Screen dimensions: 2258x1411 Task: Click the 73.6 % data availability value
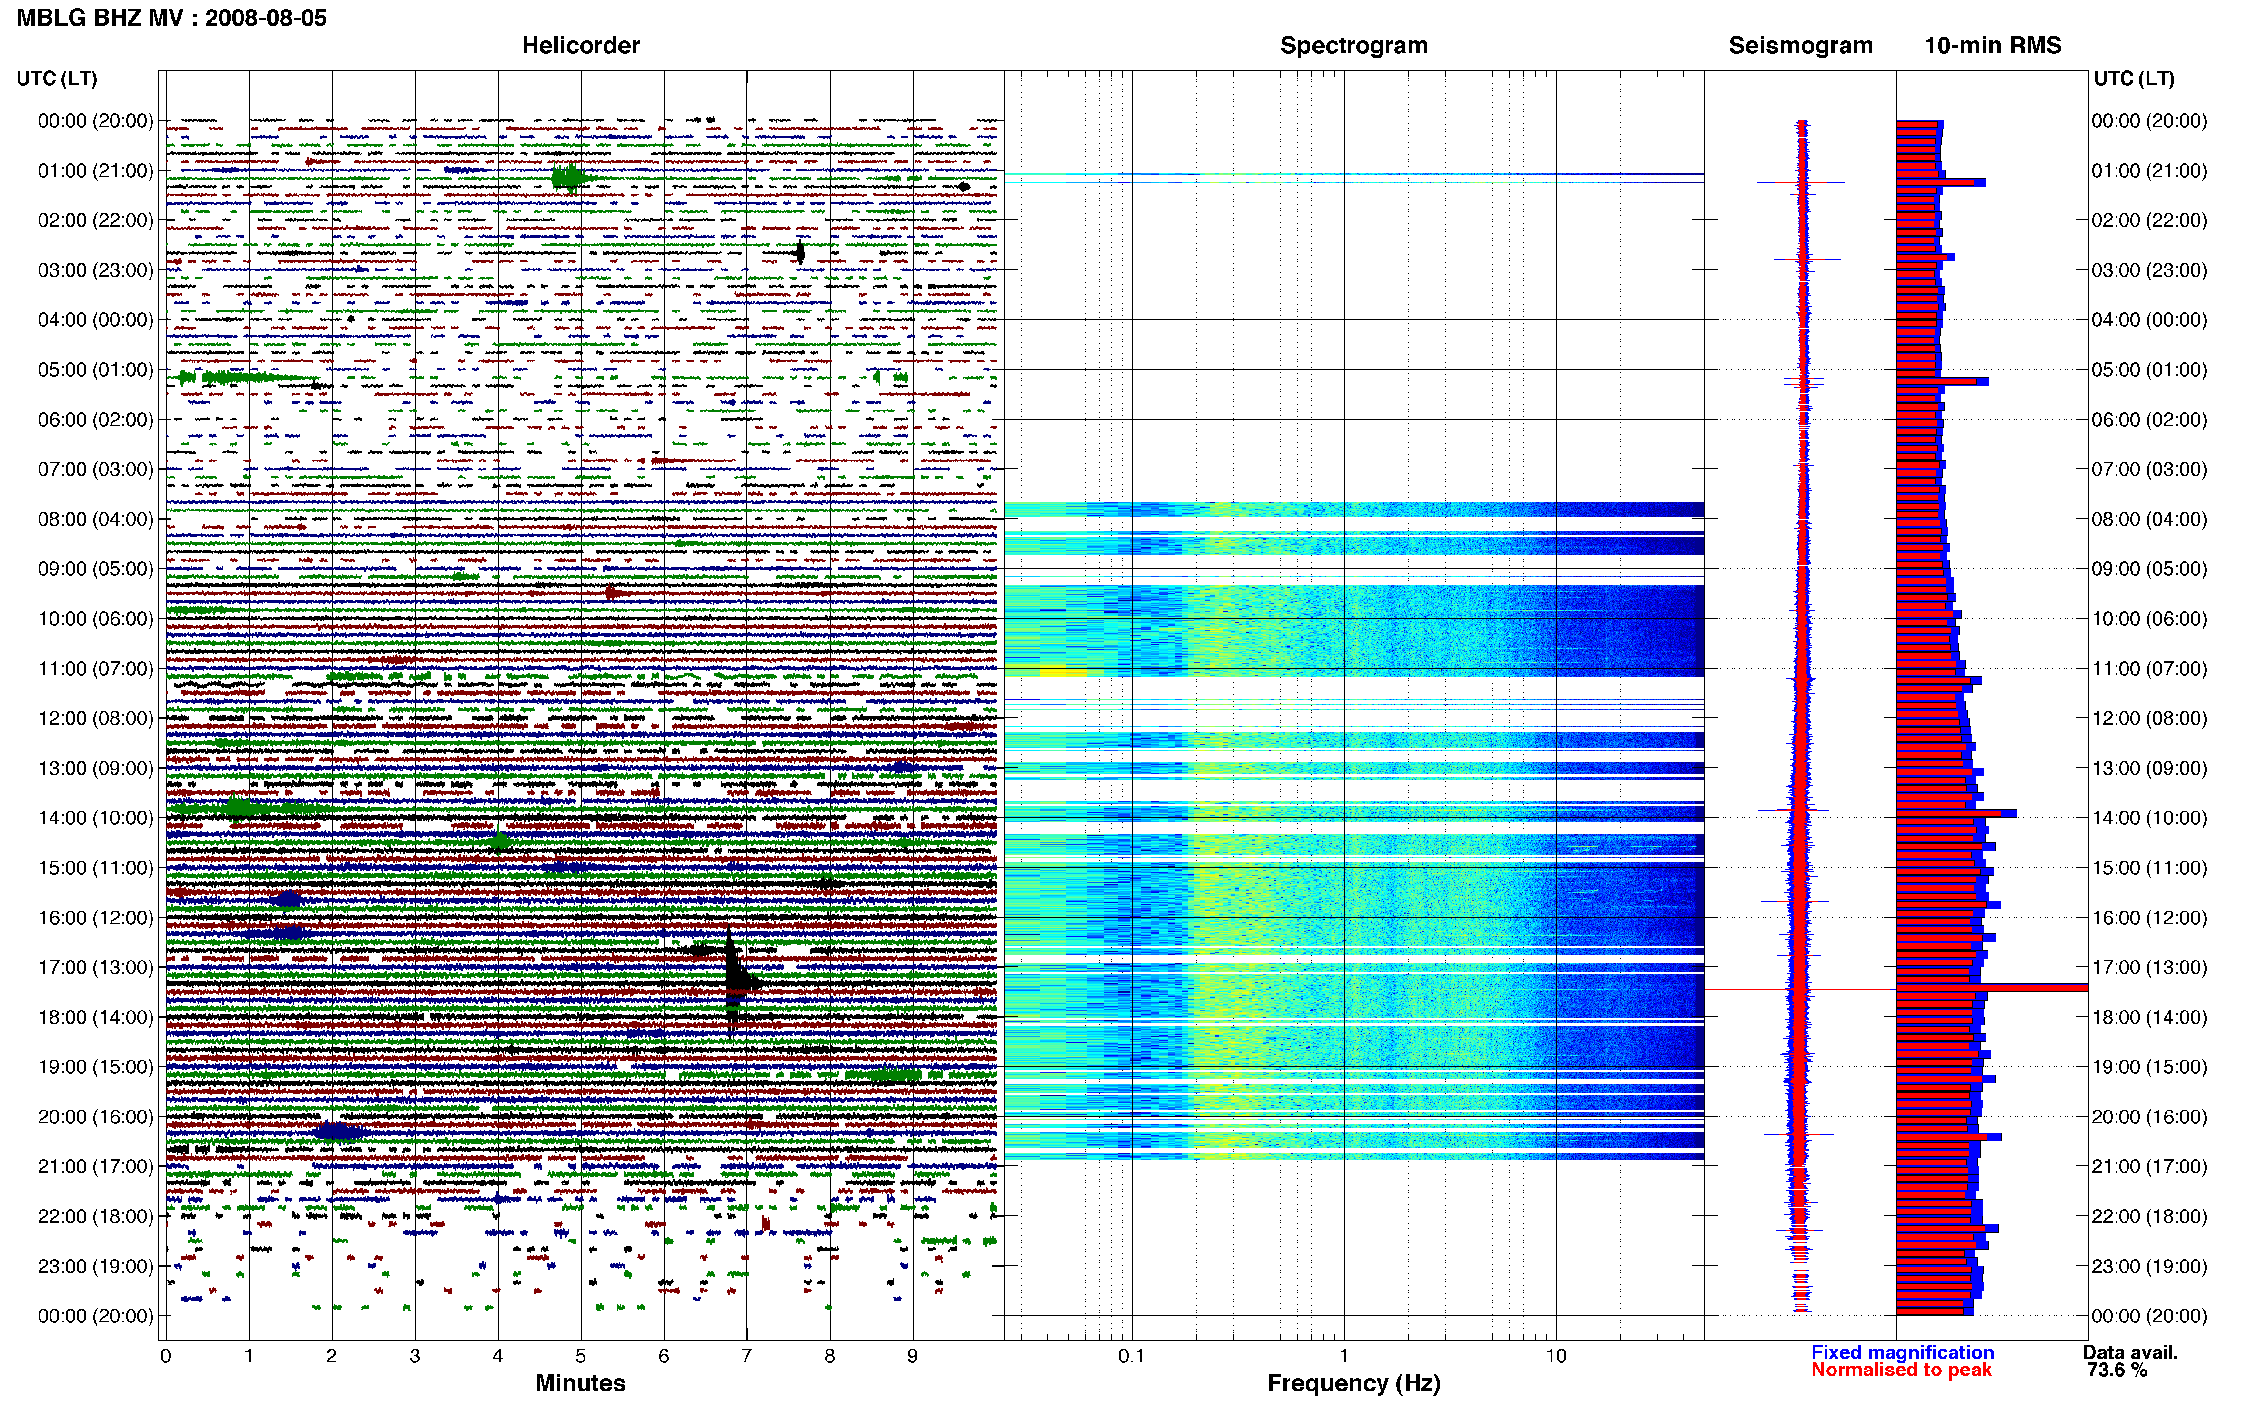(2117, 1370)
